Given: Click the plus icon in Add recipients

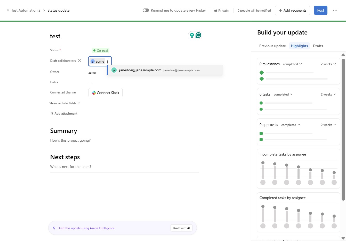Looking at the screenshot, I should click(280, 10).
